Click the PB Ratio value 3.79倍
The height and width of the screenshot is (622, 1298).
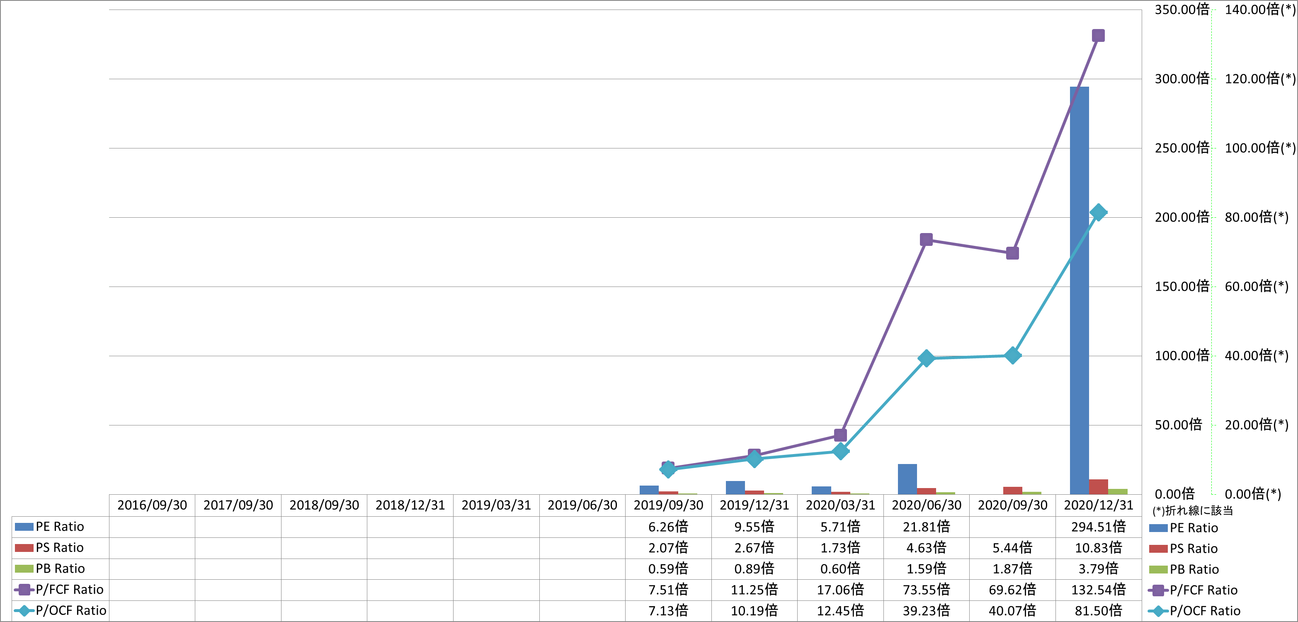(1099, 569)
